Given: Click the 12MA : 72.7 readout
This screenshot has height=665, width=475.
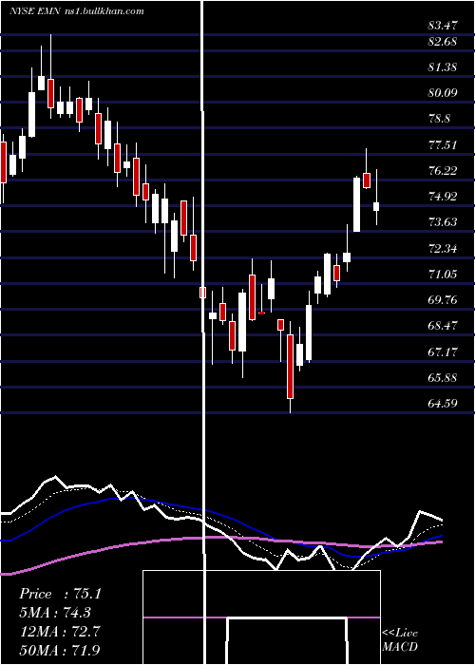Looking at the screenshot, I should pyautogui.click(x=60, y=632).
